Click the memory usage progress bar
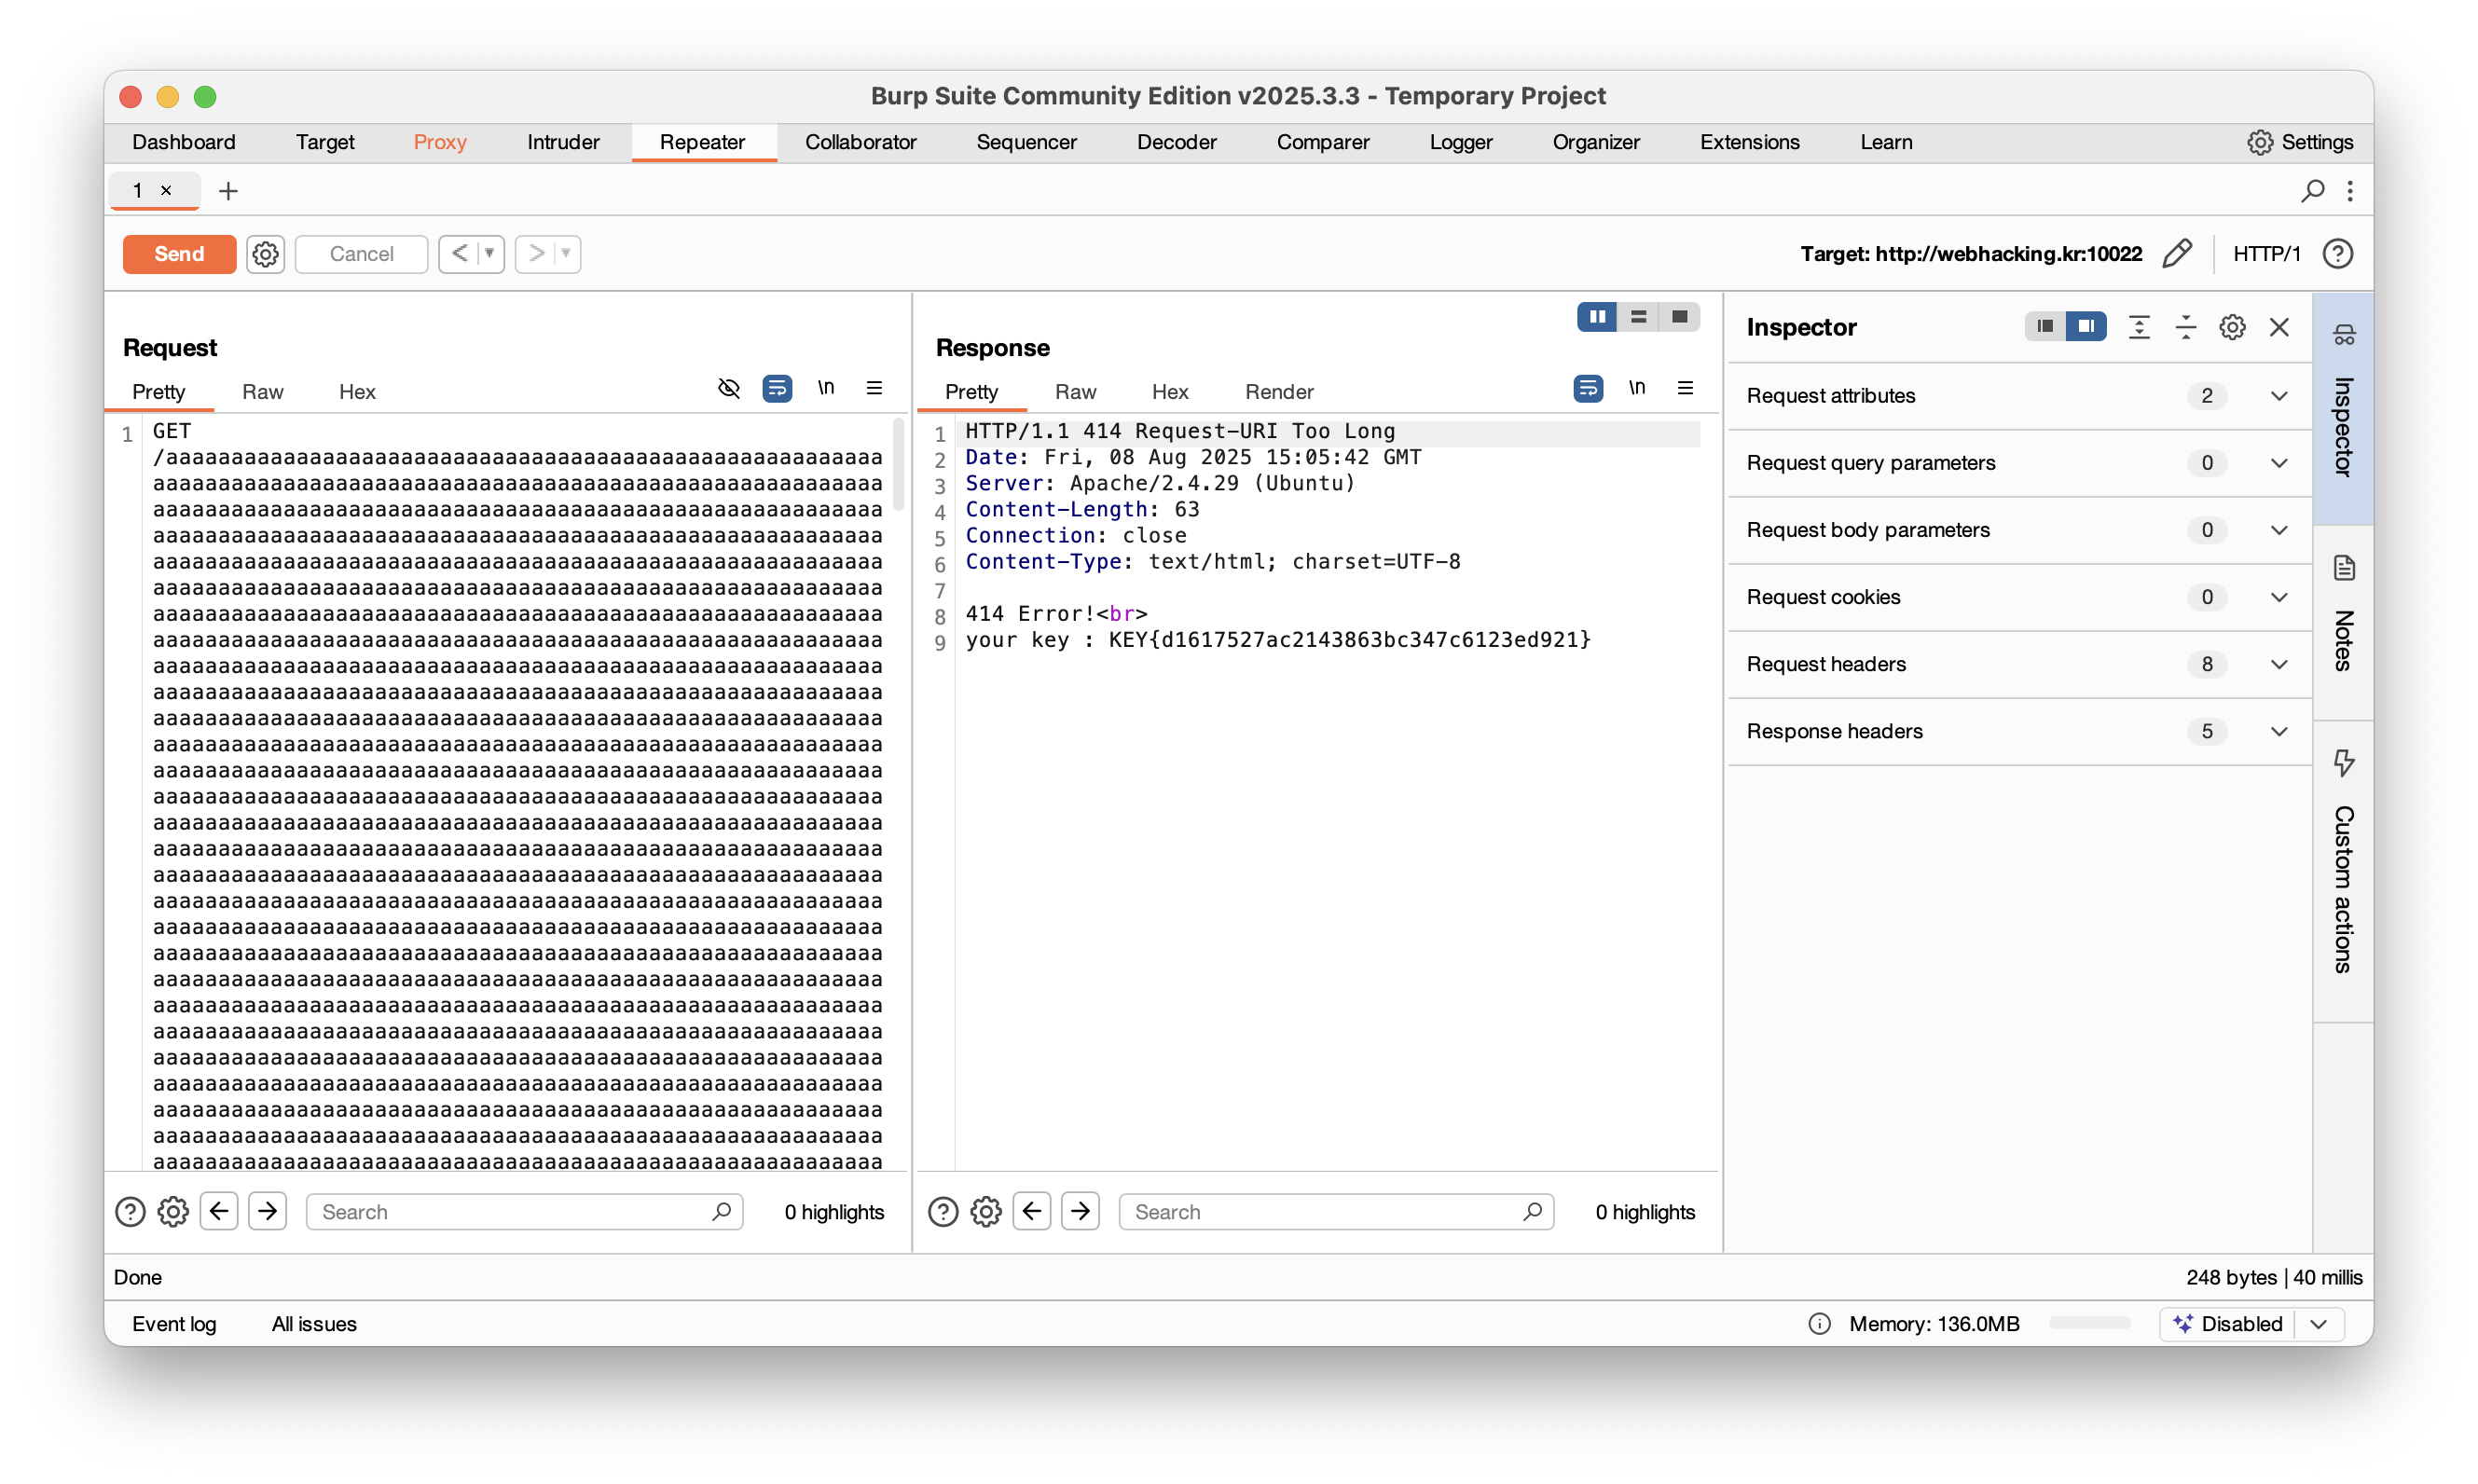Viewport: 2478px width, 1484px height. (2089, 1324)
